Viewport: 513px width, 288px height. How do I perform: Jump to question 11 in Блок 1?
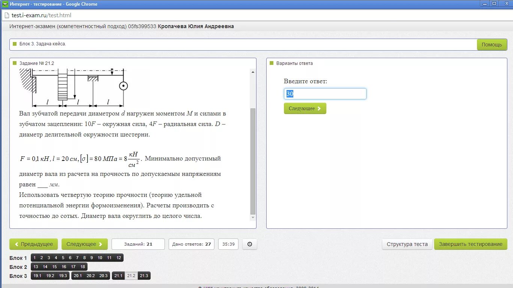tap(109, 258)
